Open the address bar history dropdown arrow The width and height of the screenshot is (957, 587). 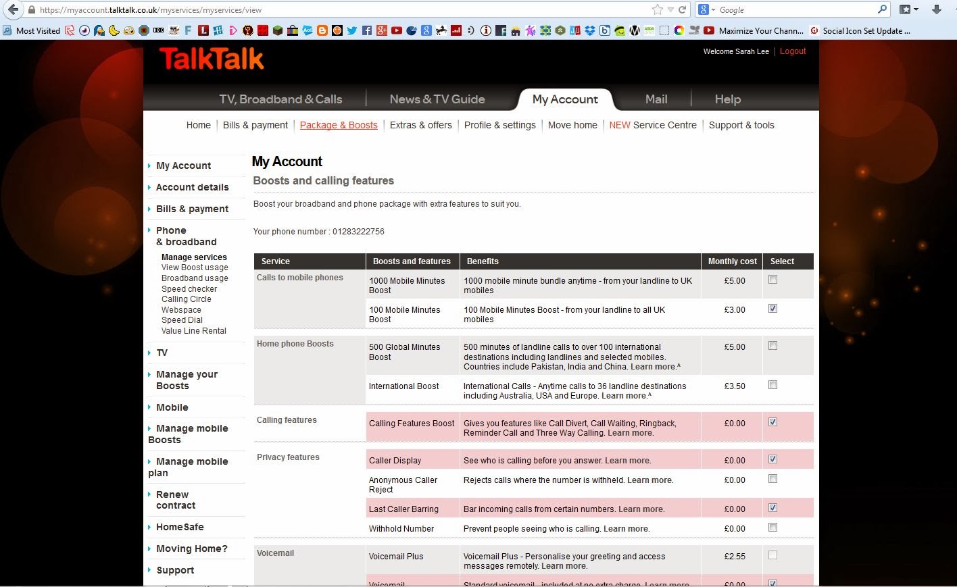click(x=670, y=9)
